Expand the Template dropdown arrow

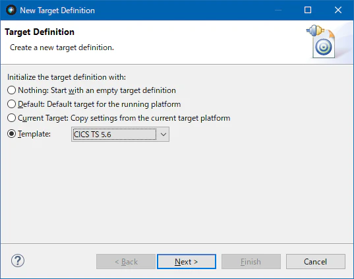pos(163,135)
